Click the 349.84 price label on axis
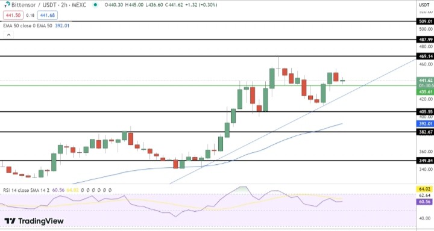434x231 pixels. (425, 161)
